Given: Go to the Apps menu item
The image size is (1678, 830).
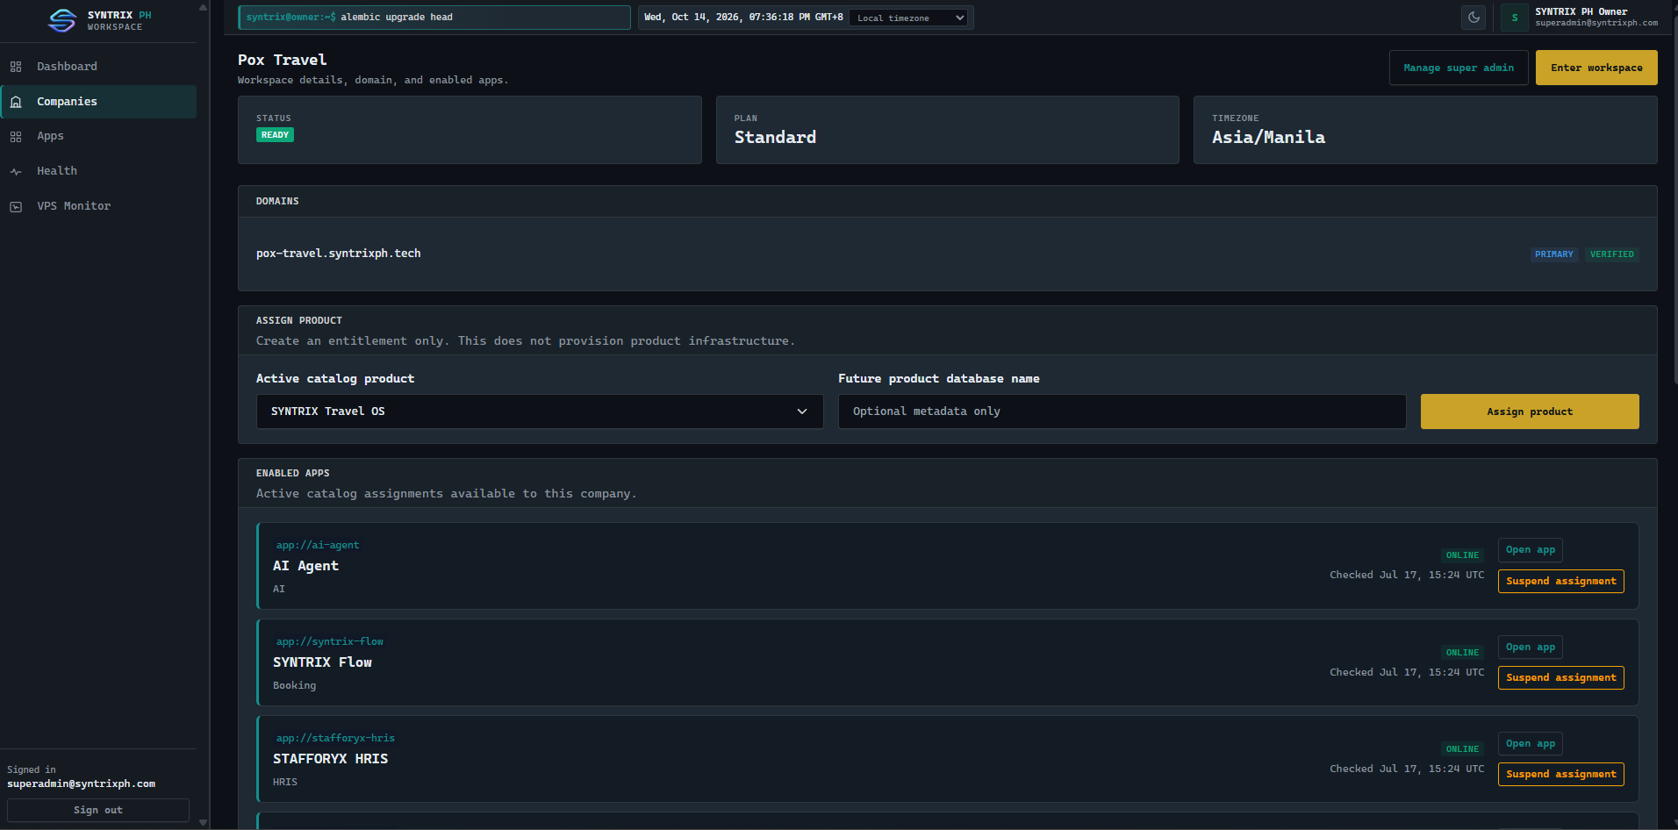Looking at the screenshot, I should coord(98,136).
